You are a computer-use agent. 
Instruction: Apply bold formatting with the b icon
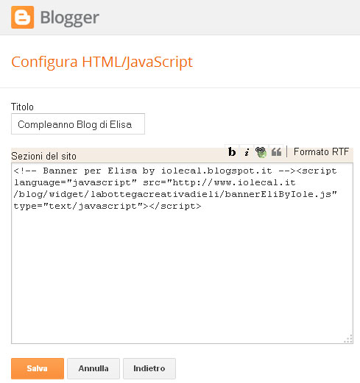click(x=232, y=152)
